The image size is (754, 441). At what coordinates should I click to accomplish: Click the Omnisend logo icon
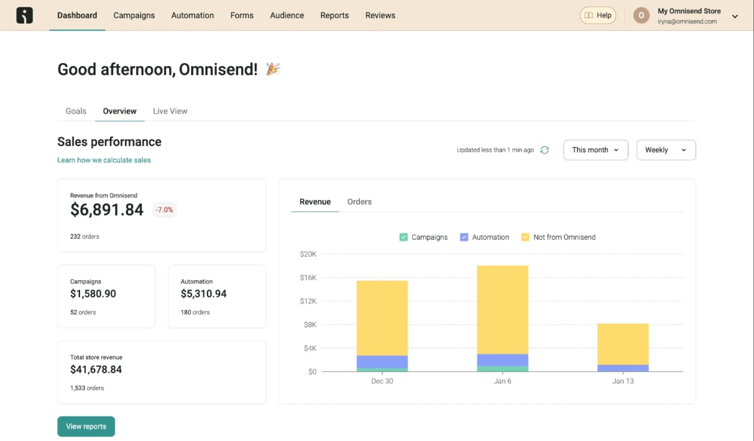coord(24,15)
